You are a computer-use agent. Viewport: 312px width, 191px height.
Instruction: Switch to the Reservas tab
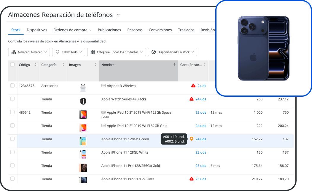(135, 30)
